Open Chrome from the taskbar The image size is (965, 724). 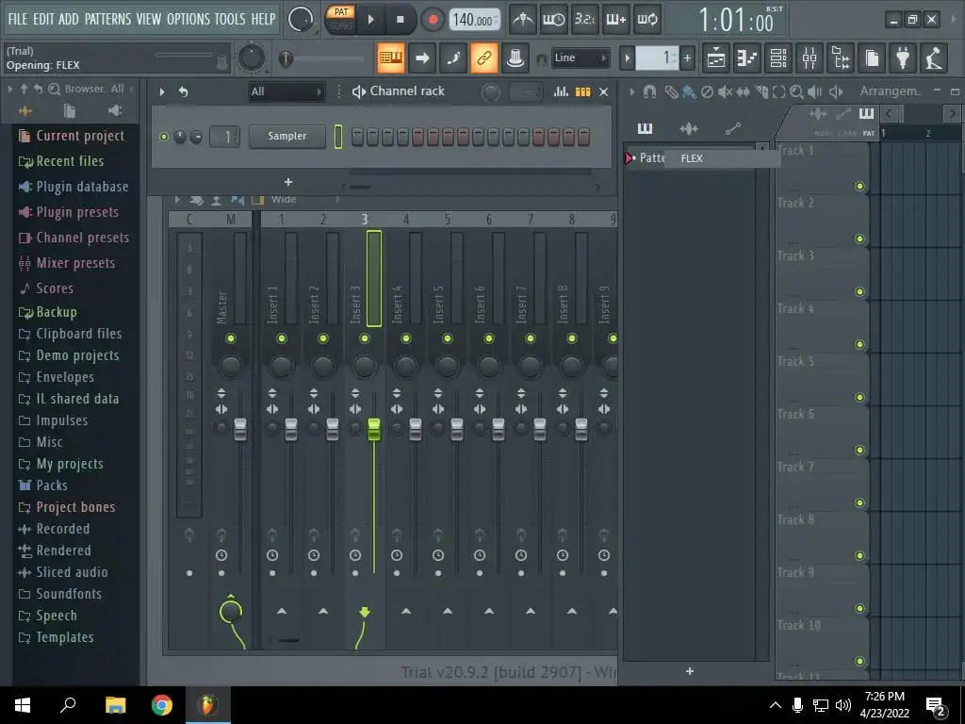[x=162, y=705]
